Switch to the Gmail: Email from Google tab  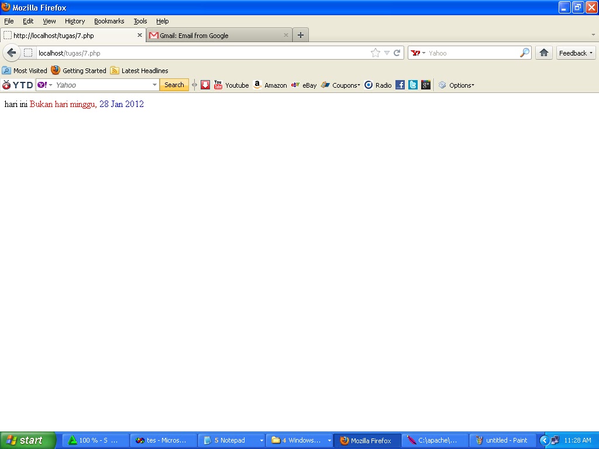(x=219, y=35)
